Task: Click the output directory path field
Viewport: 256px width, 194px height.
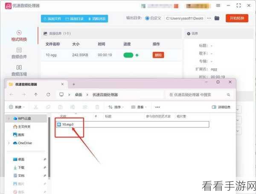Action: [184, 18]
